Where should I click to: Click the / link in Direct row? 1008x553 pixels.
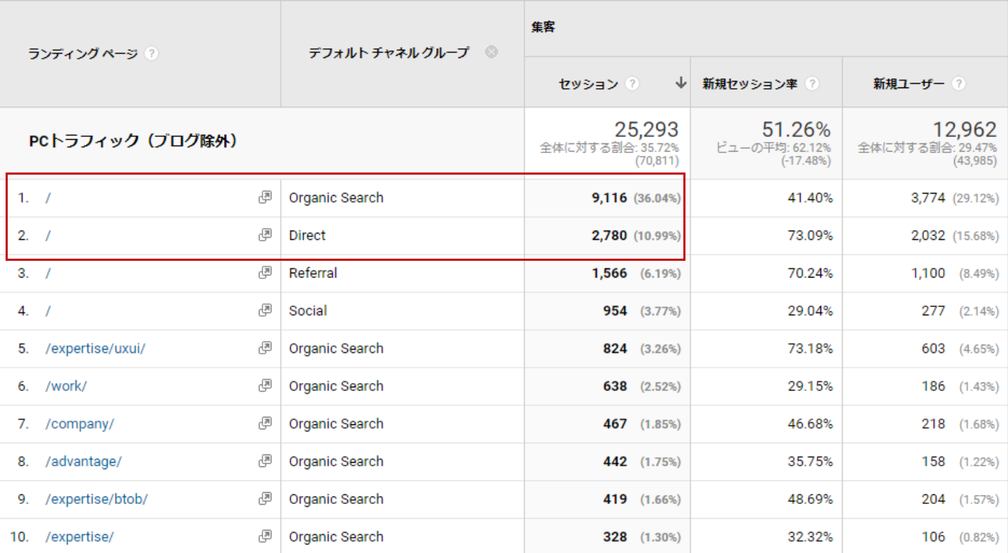point(48,236)
